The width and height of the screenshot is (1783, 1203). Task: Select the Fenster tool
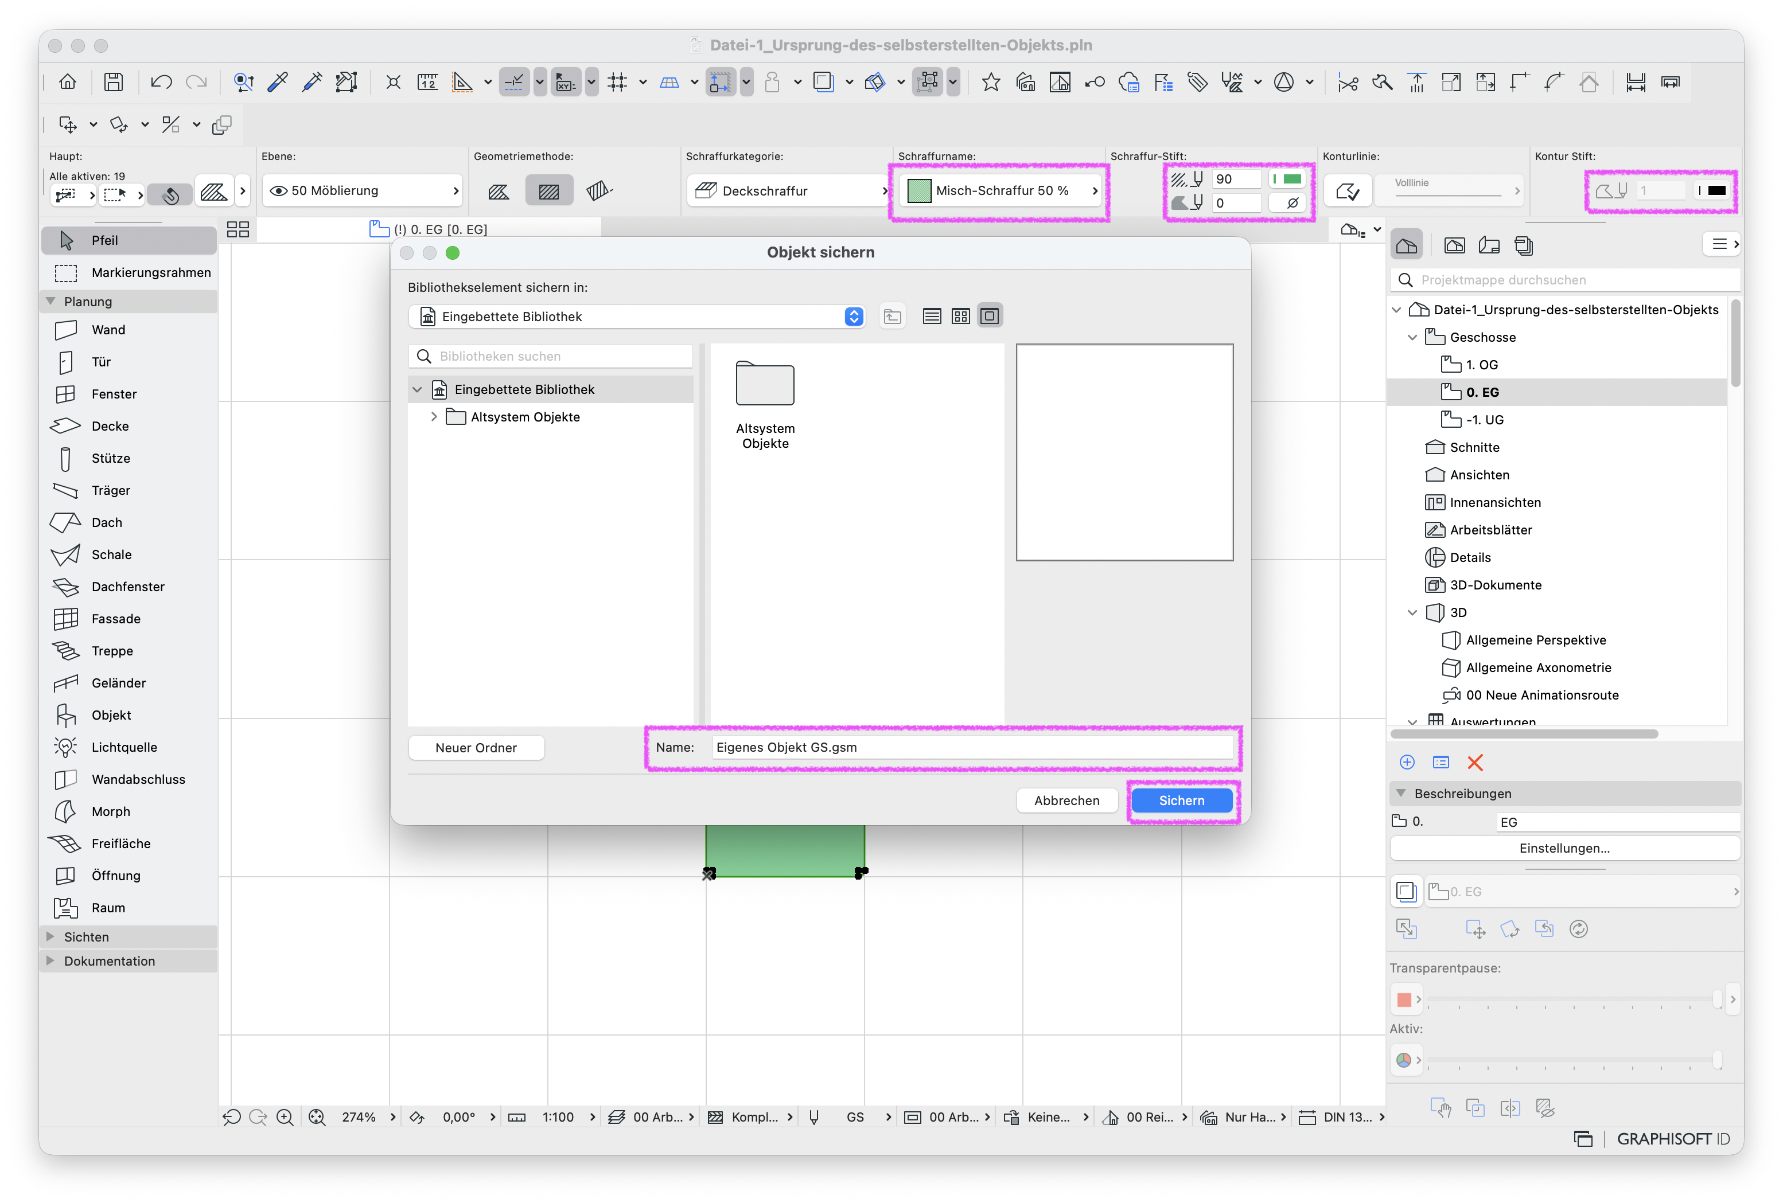(128, 394)
